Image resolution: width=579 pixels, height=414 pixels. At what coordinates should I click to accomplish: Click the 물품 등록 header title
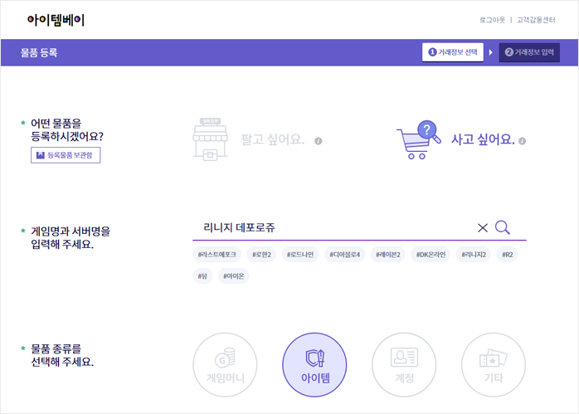(x=39, y=52)
